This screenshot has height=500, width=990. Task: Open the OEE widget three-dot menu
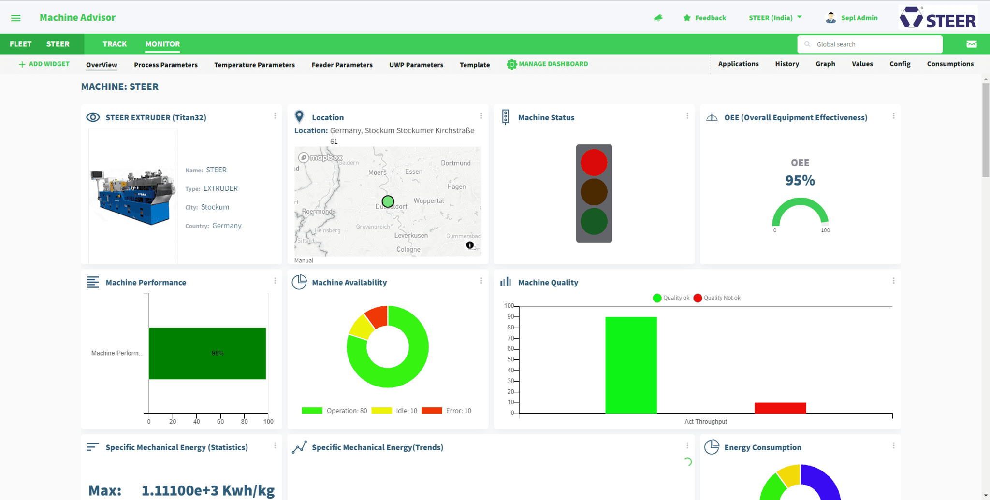coord(893,116)
